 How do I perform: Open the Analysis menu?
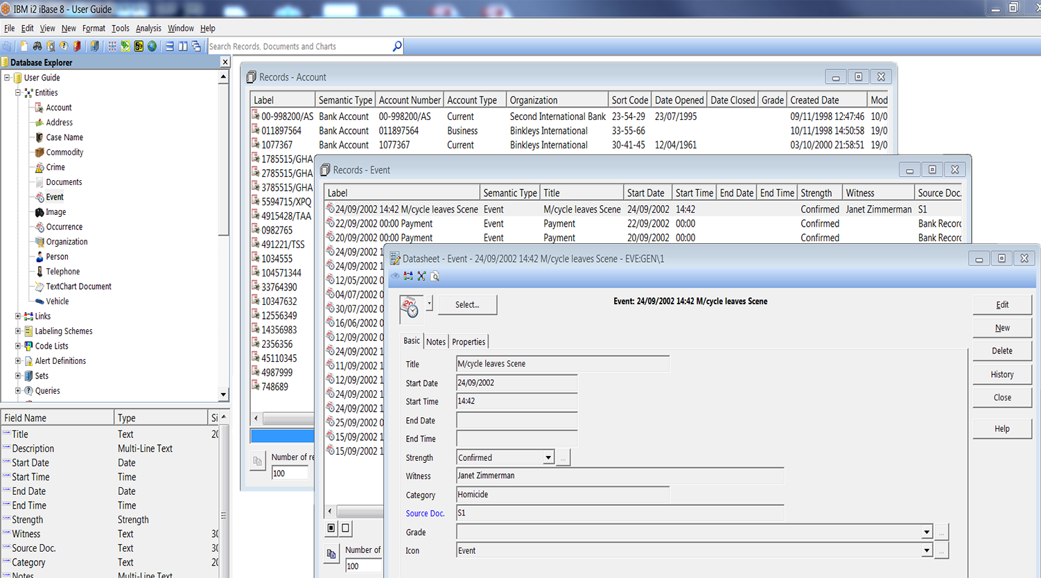click(148, 28)
